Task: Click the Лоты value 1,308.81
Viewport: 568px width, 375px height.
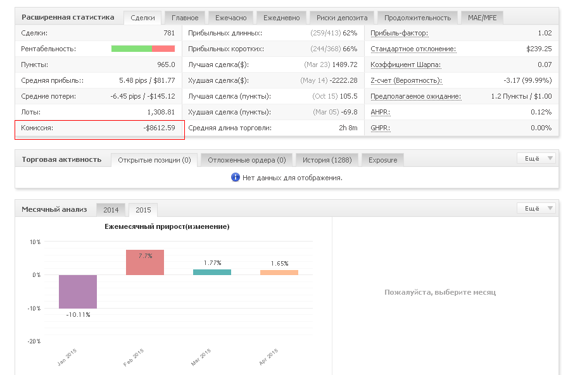Action: (161, 112)
